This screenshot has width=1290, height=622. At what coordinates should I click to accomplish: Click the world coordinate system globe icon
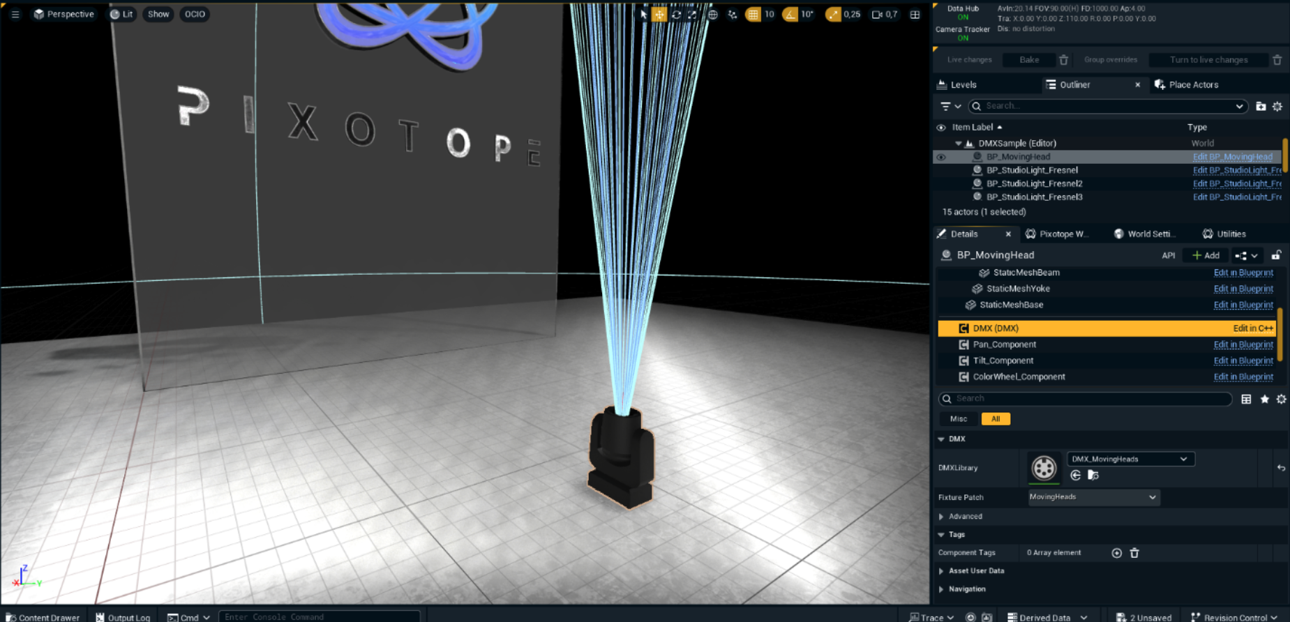[712, 14]
